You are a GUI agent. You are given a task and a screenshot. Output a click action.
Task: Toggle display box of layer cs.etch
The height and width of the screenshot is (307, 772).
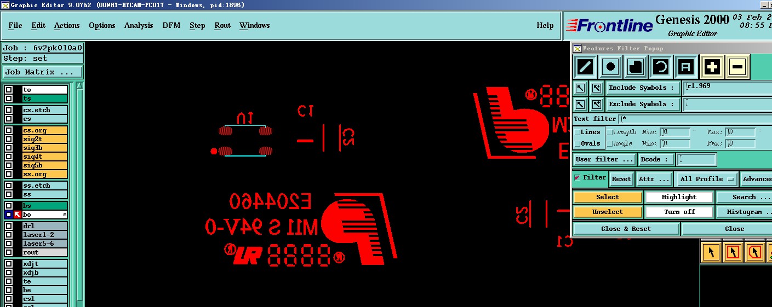9,110
